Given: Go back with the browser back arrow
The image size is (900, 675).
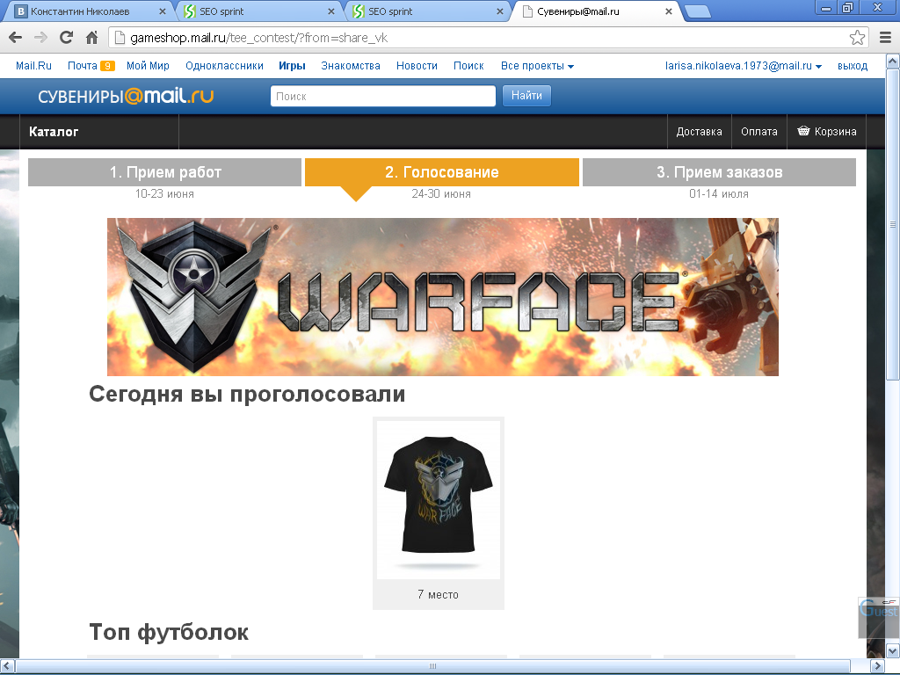Looking at the screenshot, I should pyautogui.click(x=16, y=38).
